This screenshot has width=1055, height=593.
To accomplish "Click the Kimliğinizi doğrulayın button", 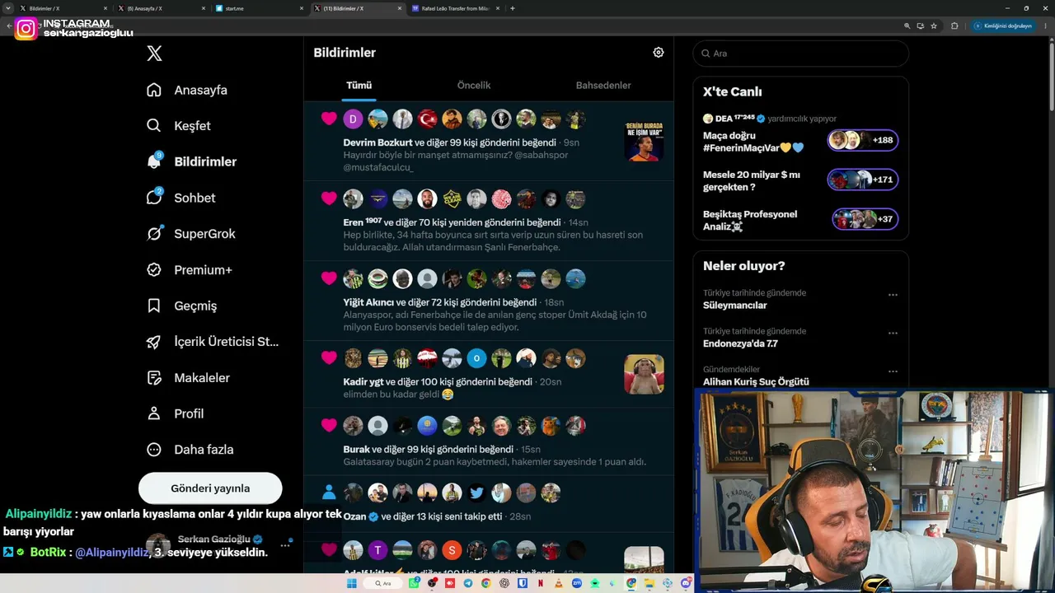I will (x=1003, y=26).
